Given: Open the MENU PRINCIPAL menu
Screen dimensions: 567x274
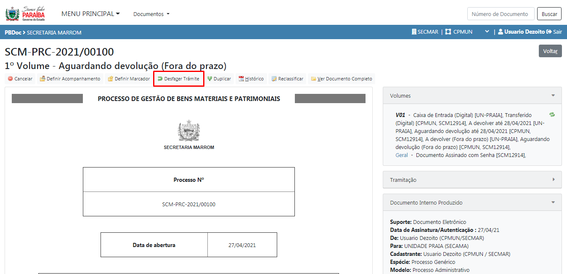Looking at the screenshot, I should tap(90, 14).
